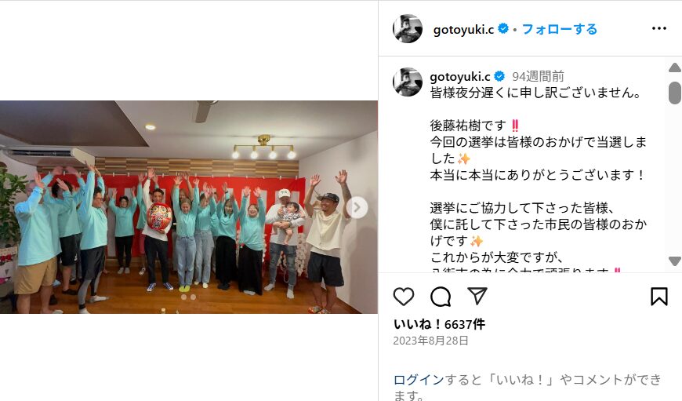Open the caption author gotoyuki.c link
The image size is (682, 401).
(x=459, y=77)
